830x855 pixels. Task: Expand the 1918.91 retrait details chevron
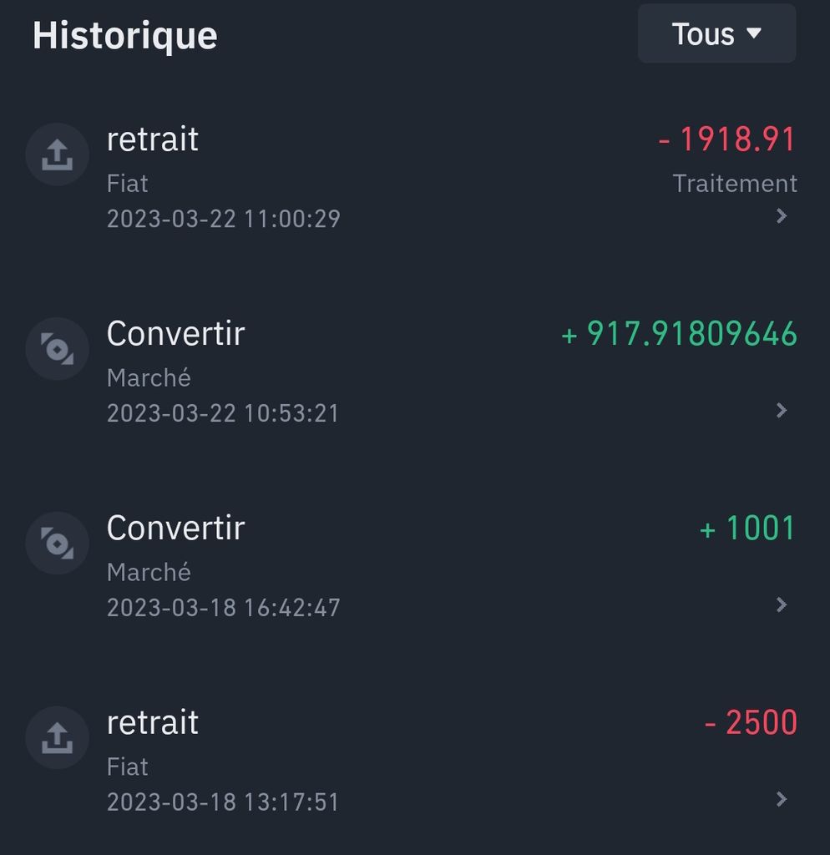(782, 216)
